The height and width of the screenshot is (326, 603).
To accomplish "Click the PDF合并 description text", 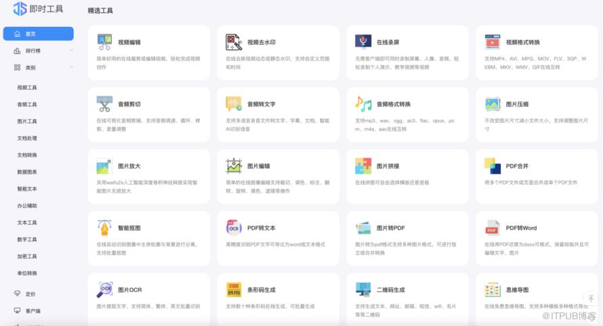I will click(531, 183).
